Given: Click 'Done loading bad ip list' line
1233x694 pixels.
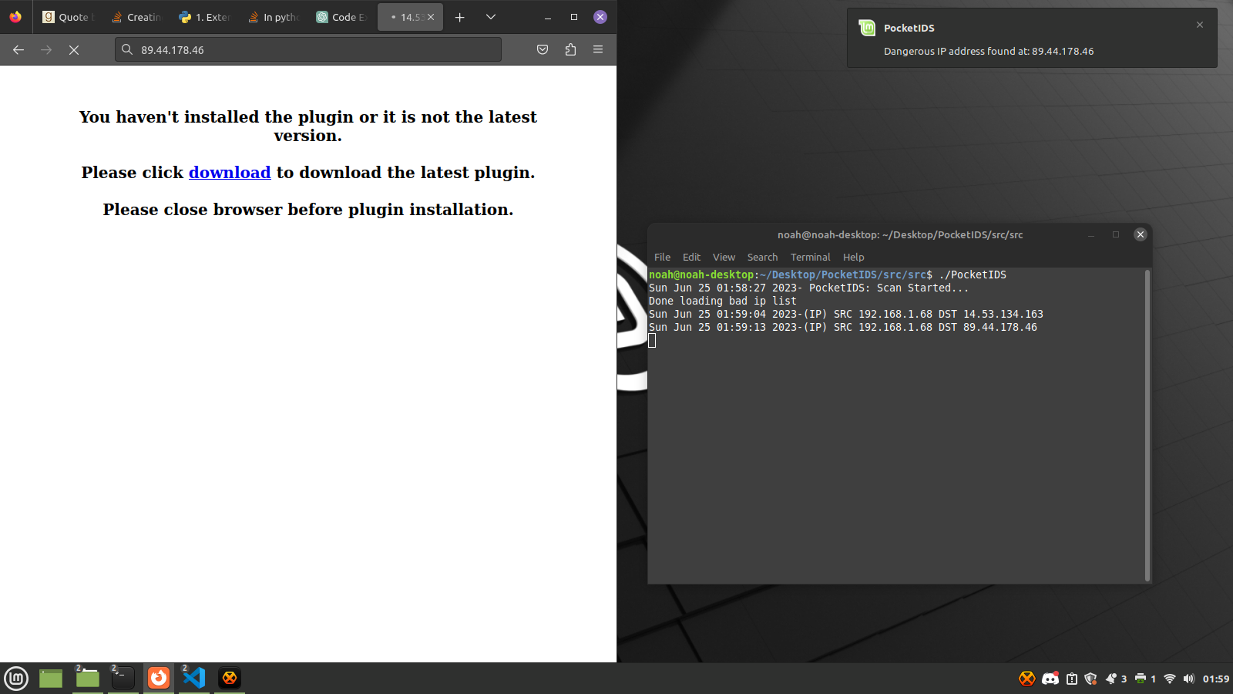Looking at the screenshot, I should coord(722,302).
